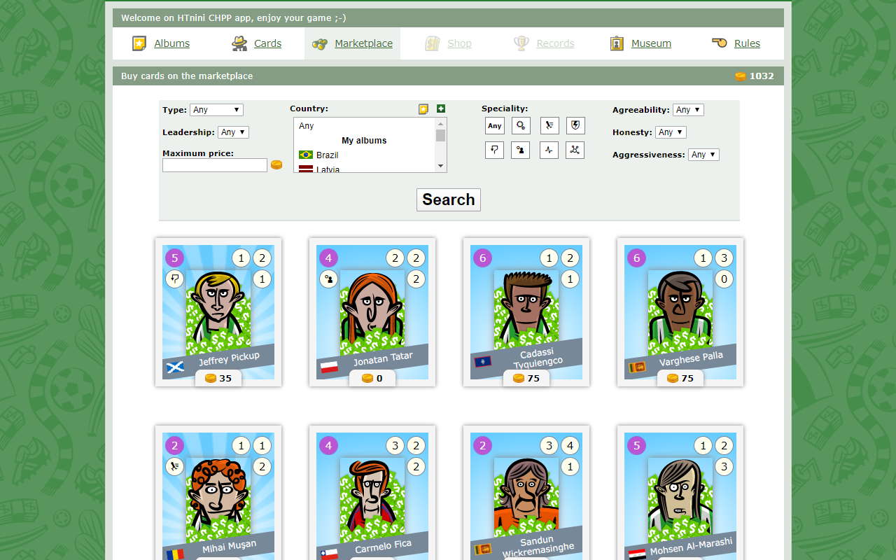Click the yellow album star icon above Country list
Viewport: 896px width, 560px height.
(423, 108)
